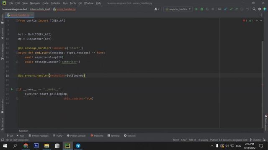Image resolution: width=268 pixels, height=150 pixels.
Task: Open Run tool window at bottom
Action: tap(20, 135)
